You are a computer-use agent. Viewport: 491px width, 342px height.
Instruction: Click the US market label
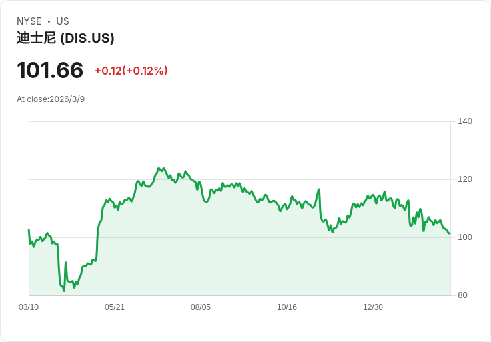pyautogui.click(x=63, y=21)
